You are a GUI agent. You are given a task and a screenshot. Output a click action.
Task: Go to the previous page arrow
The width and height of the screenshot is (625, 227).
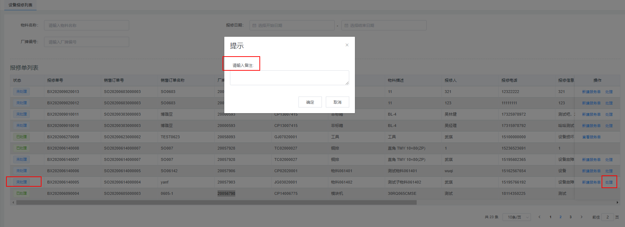(539, 217)
